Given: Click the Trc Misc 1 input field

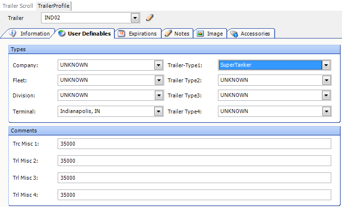Looking at the screenshot, I should (194, 144).
